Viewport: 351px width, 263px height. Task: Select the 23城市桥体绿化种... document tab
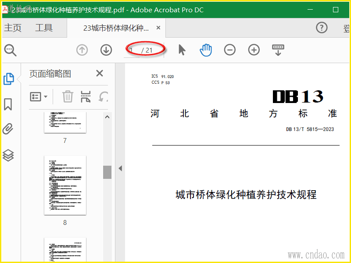(x=116, y=28)
